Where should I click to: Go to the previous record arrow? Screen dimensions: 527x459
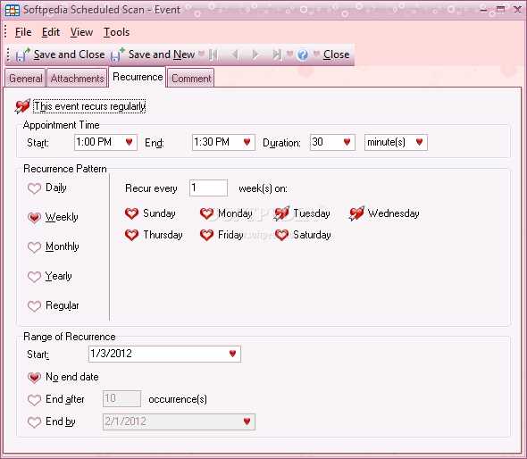(235, 54)
